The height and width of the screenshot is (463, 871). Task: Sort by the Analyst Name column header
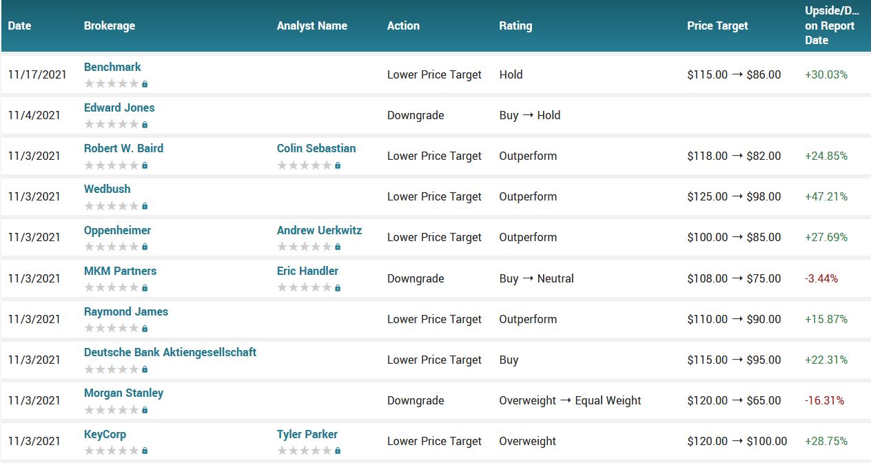[x=312, y=25]
